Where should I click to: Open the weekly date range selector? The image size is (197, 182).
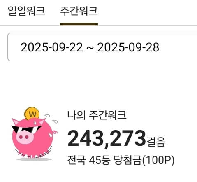pyautogui.click(x=102, y=47)
